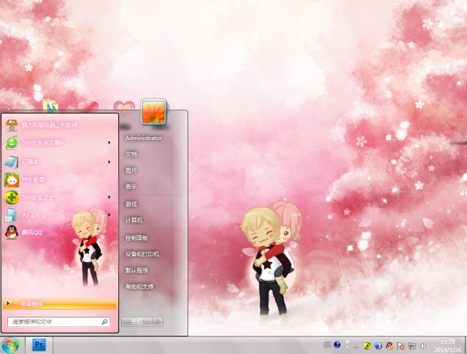The width and height of the screenshot is (467, 354).
Task: Open 设备和打印机 devices and printers
Action: (x=142, y=254)
